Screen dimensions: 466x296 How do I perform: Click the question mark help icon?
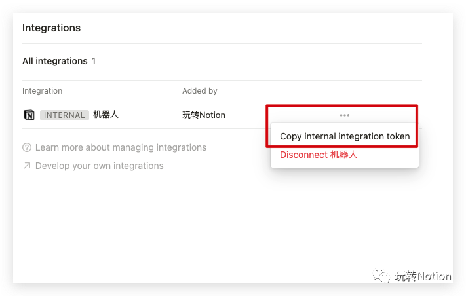coord(27,147)
